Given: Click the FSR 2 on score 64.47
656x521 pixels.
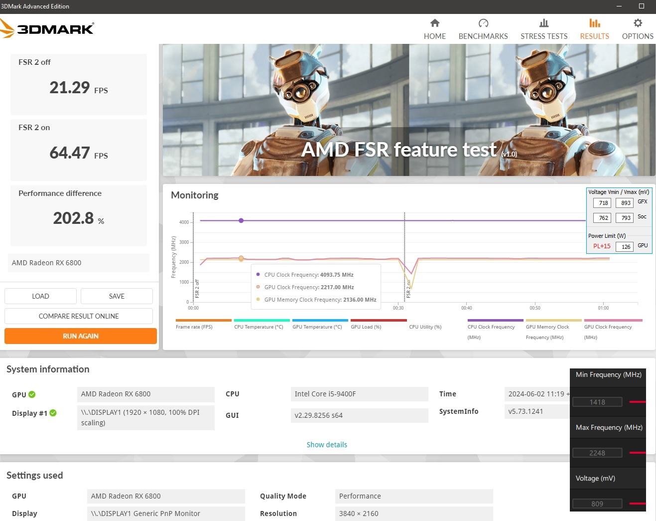Looking at the screenshot, I should (x=69, y=153).
